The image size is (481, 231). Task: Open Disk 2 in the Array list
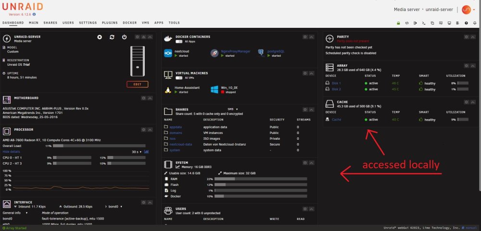pyautogui.click(x=337, y=89)
